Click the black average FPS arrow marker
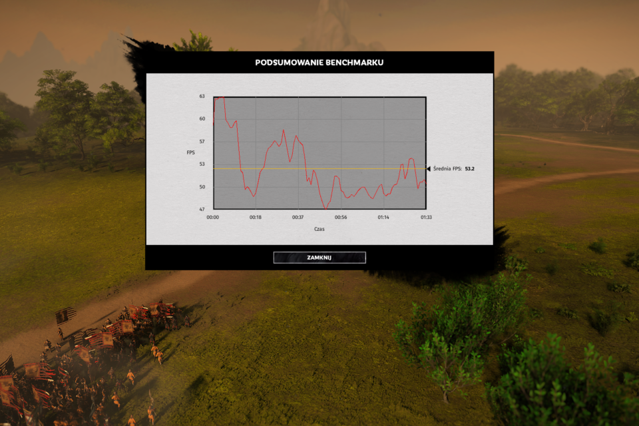This screenshot has width=639, height=426. coord(429,169)
